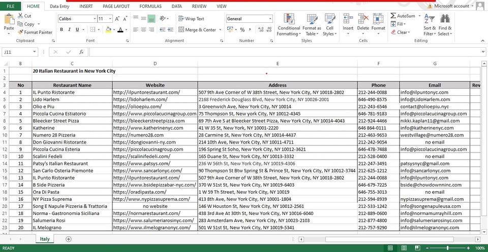Image resolution: width=488 pixels, height=252 pixels.
Task: Click the Cut scissors icon
Action: tap(20, 16)
